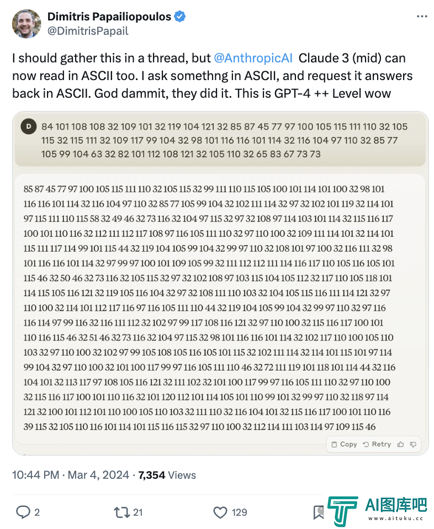Retry the Claude response
This screenshot has height=529, width=434.
click(377, 445)
